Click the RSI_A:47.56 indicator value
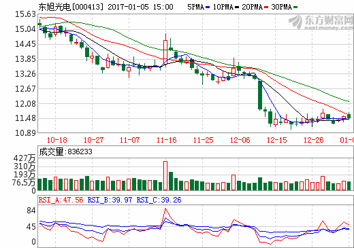Image resolution: width=354 pixels, height=248 pixels. pyautogui.click(x=61, y=200)
